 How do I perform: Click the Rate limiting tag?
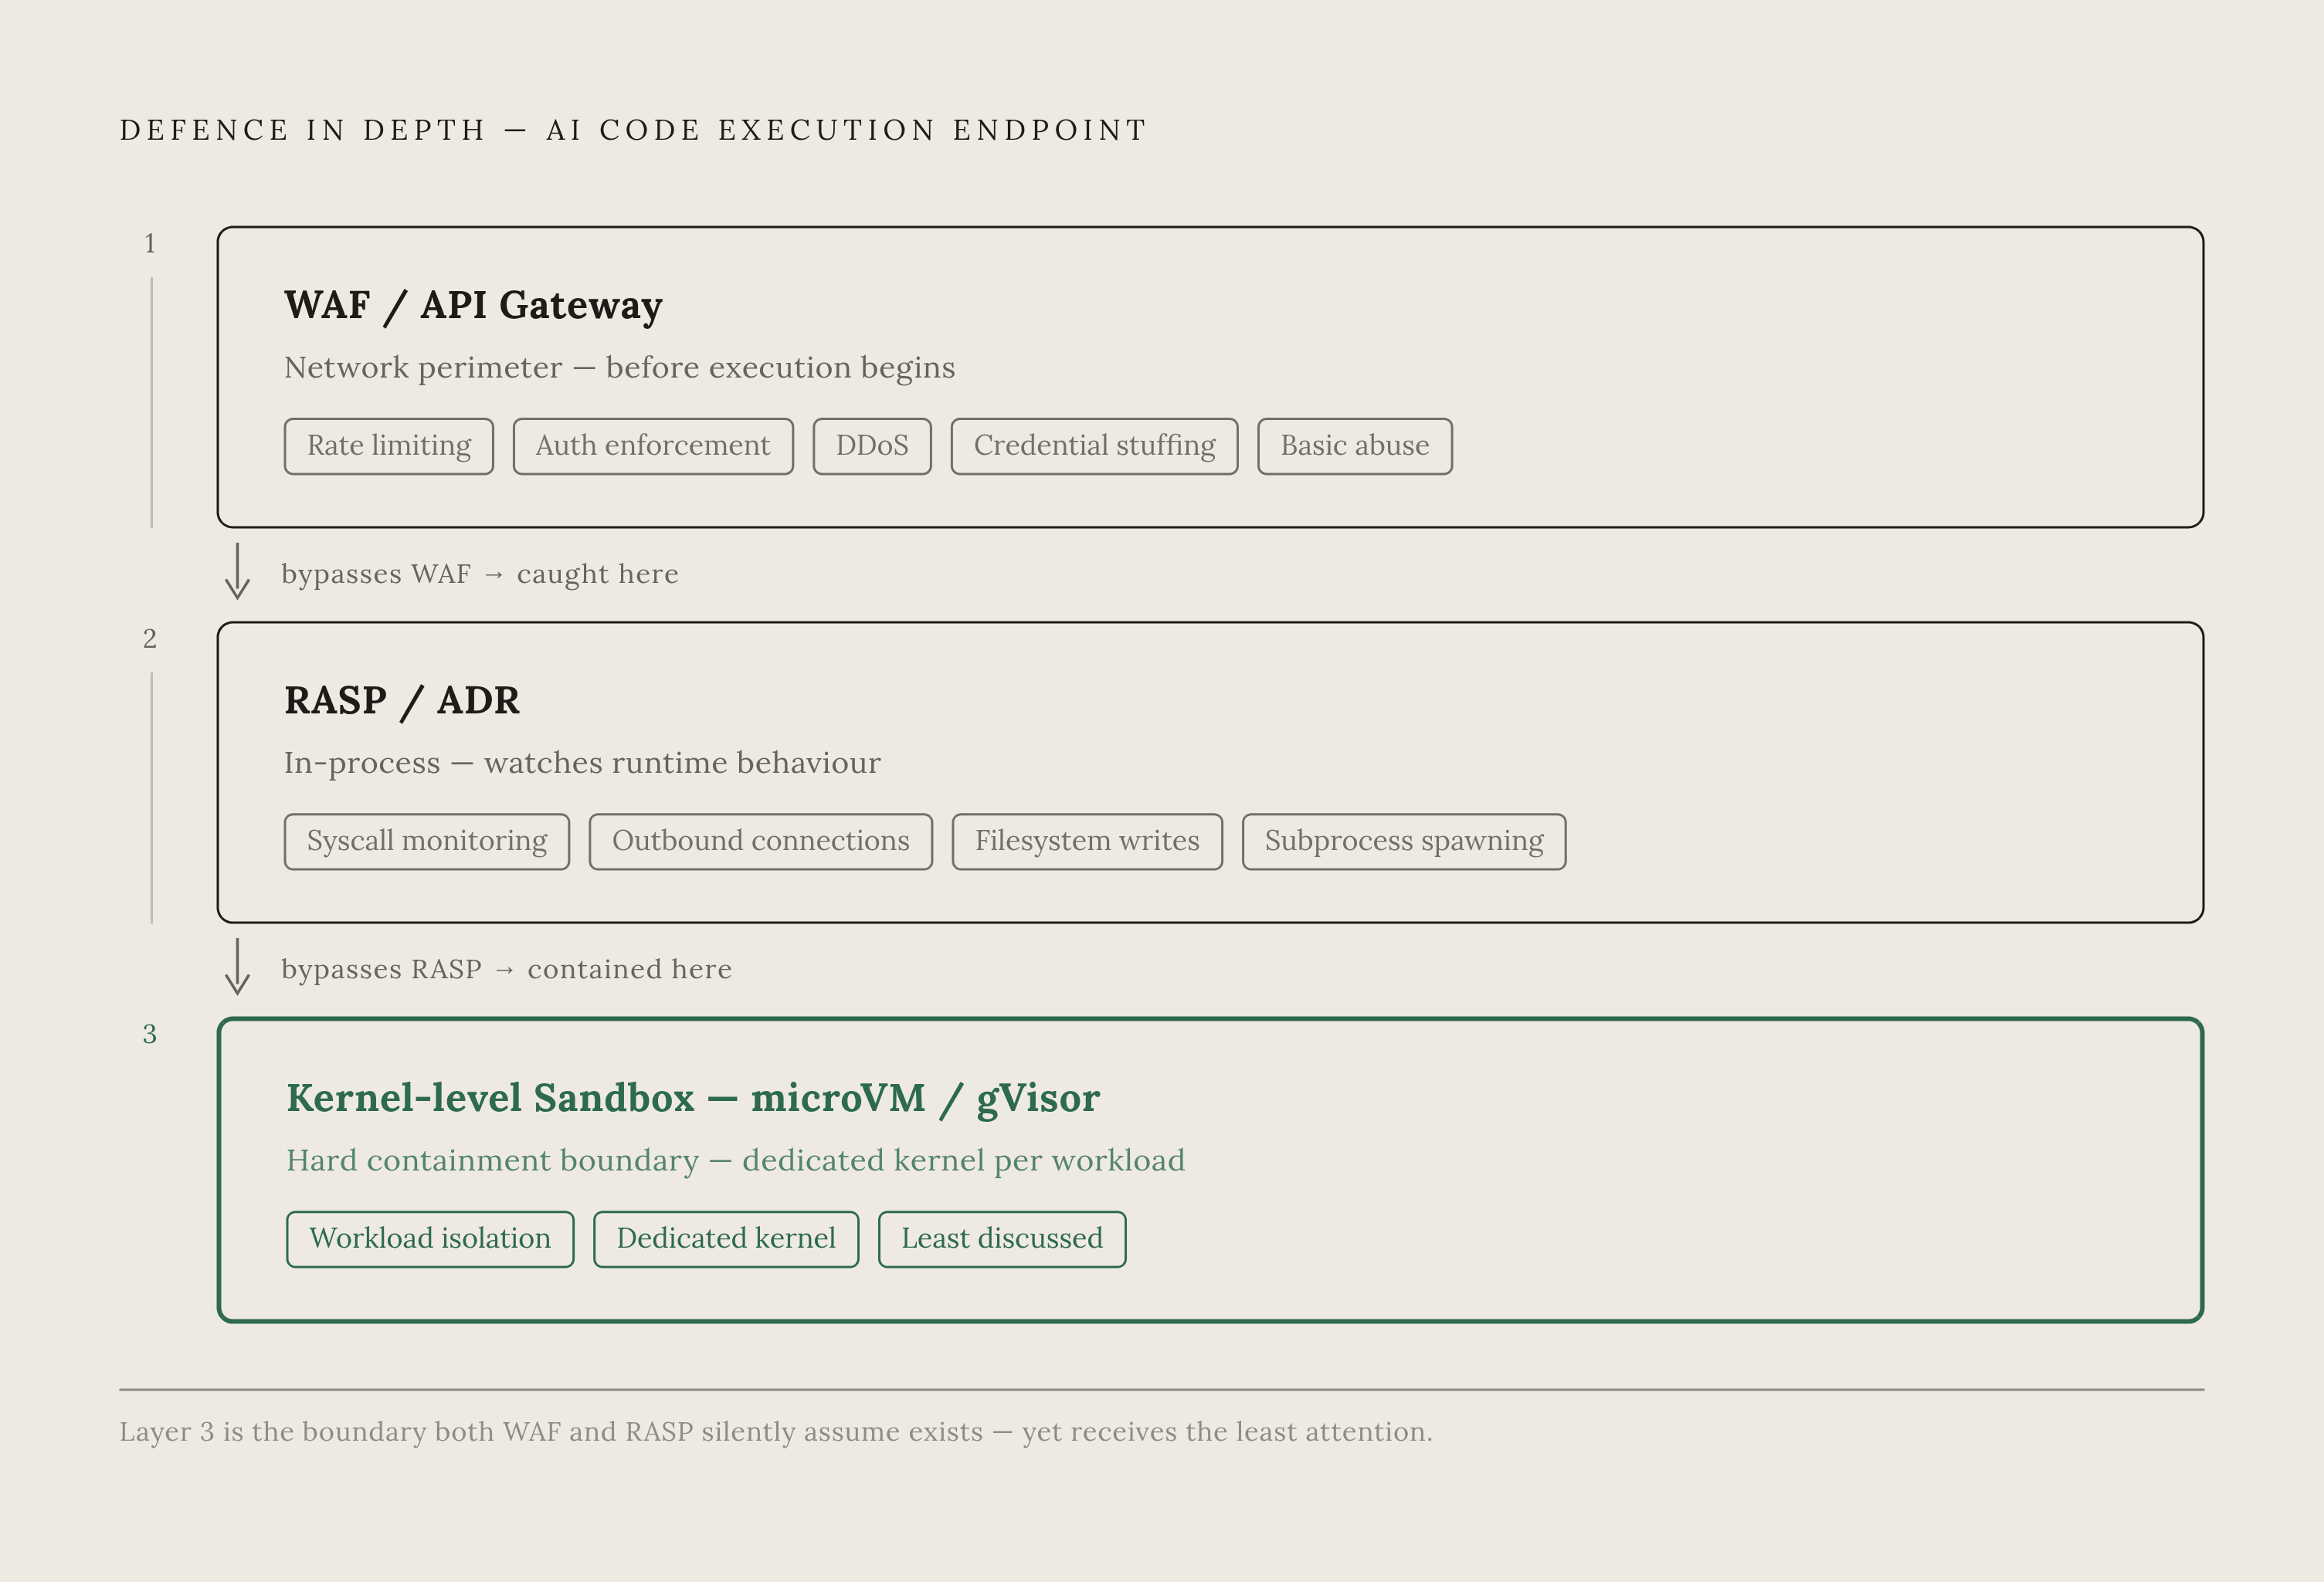point(389,445)
